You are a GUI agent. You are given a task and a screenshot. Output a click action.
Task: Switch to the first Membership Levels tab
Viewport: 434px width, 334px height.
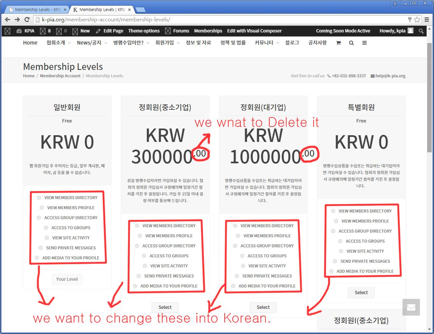[x=37, y=10]
